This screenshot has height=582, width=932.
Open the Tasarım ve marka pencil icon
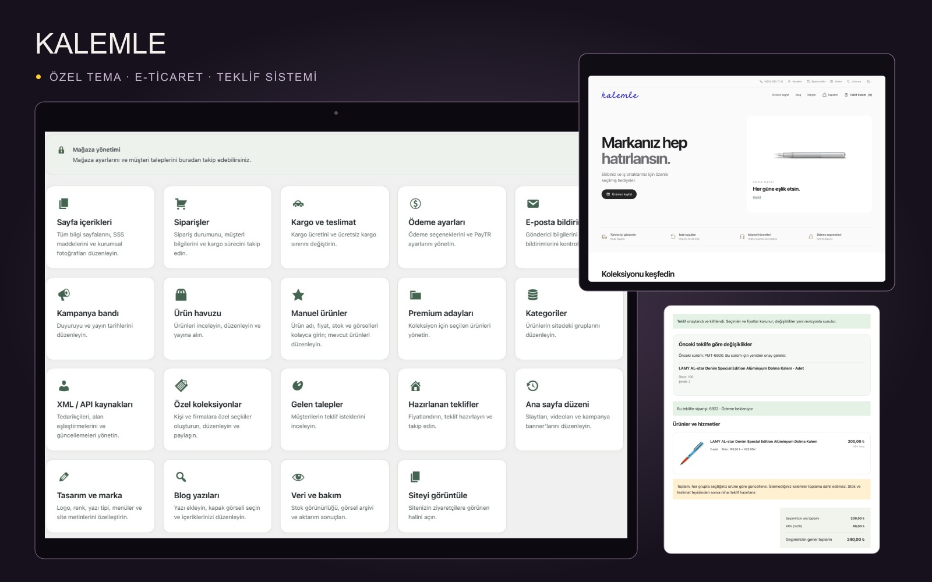click(64, 477)
